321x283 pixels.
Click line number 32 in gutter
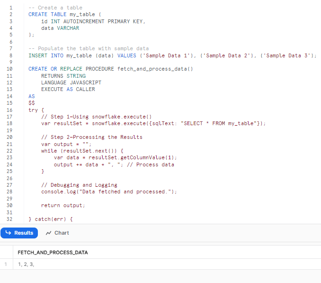(9, 219)
